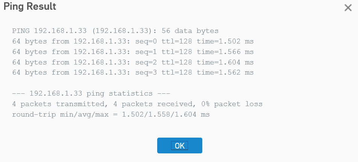This screenshot has width=358, height=162.
Task: Click the seq=1 reply line
Action: pyautogui.click(x=133, y=52)
